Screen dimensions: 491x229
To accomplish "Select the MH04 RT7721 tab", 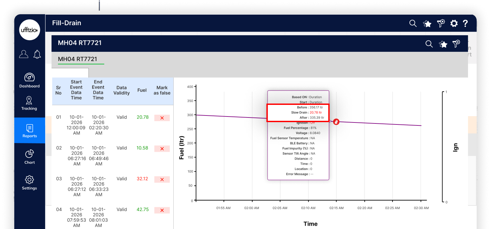I will [x=78, y=59].
